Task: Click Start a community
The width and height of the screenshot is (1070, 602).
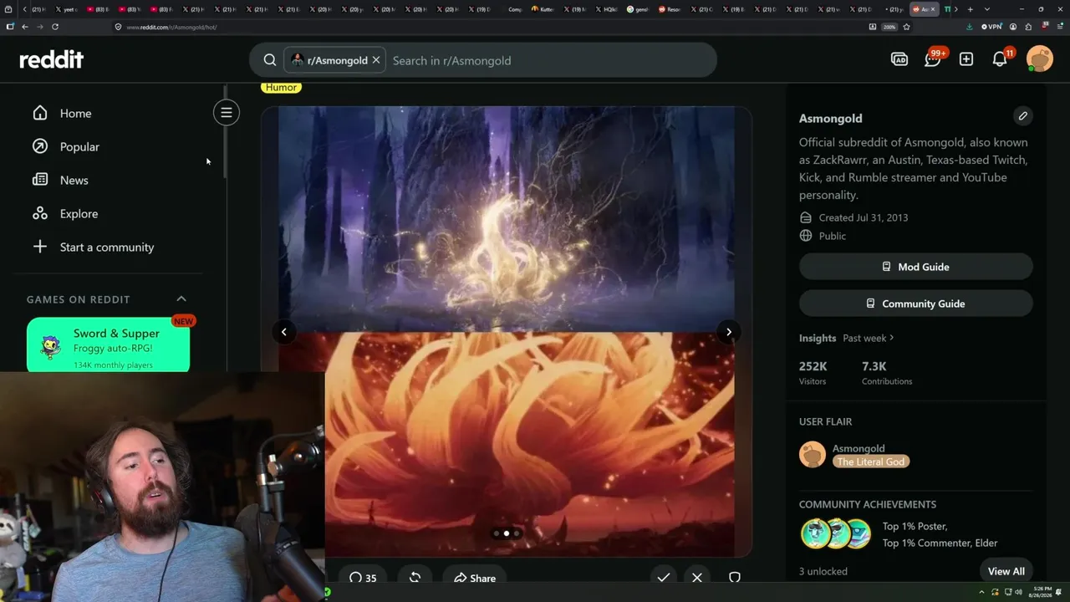Action: pyautogui.click(x=107, y=247)
